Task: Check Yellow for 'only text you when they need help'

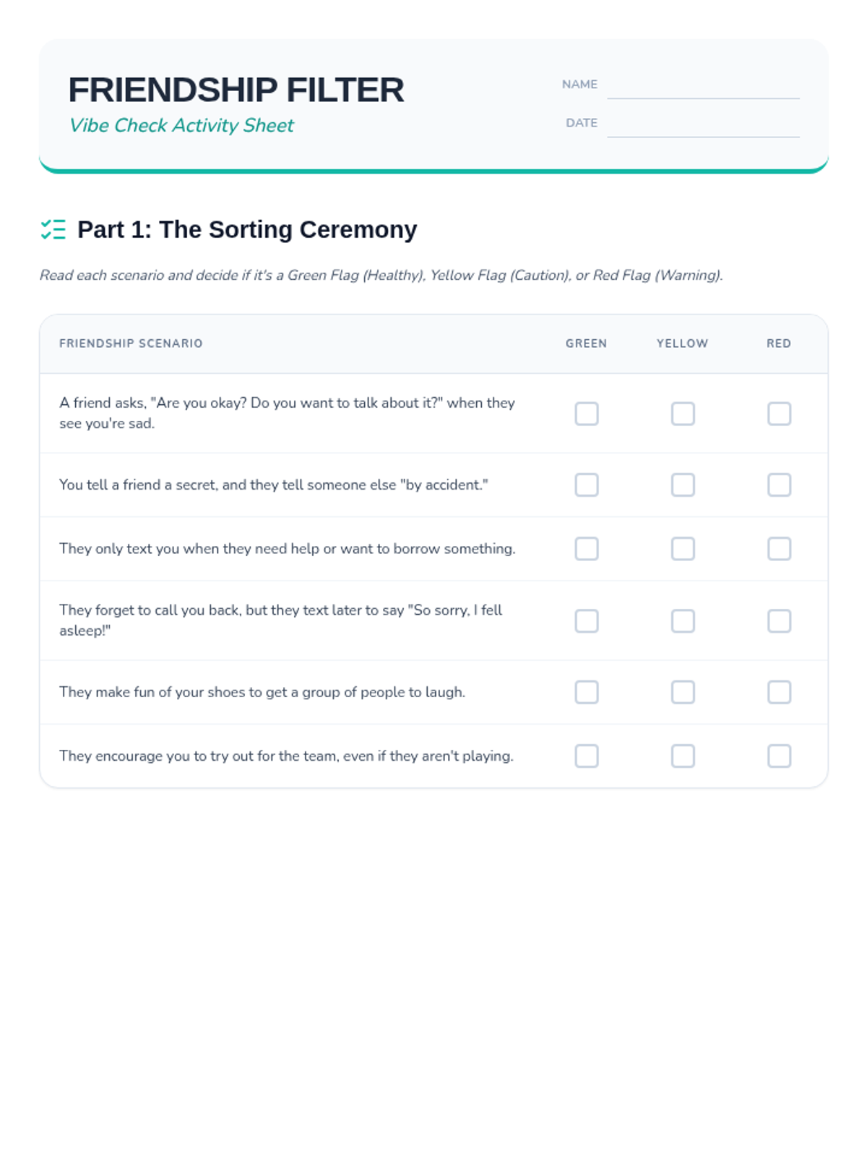Action: 683,549
